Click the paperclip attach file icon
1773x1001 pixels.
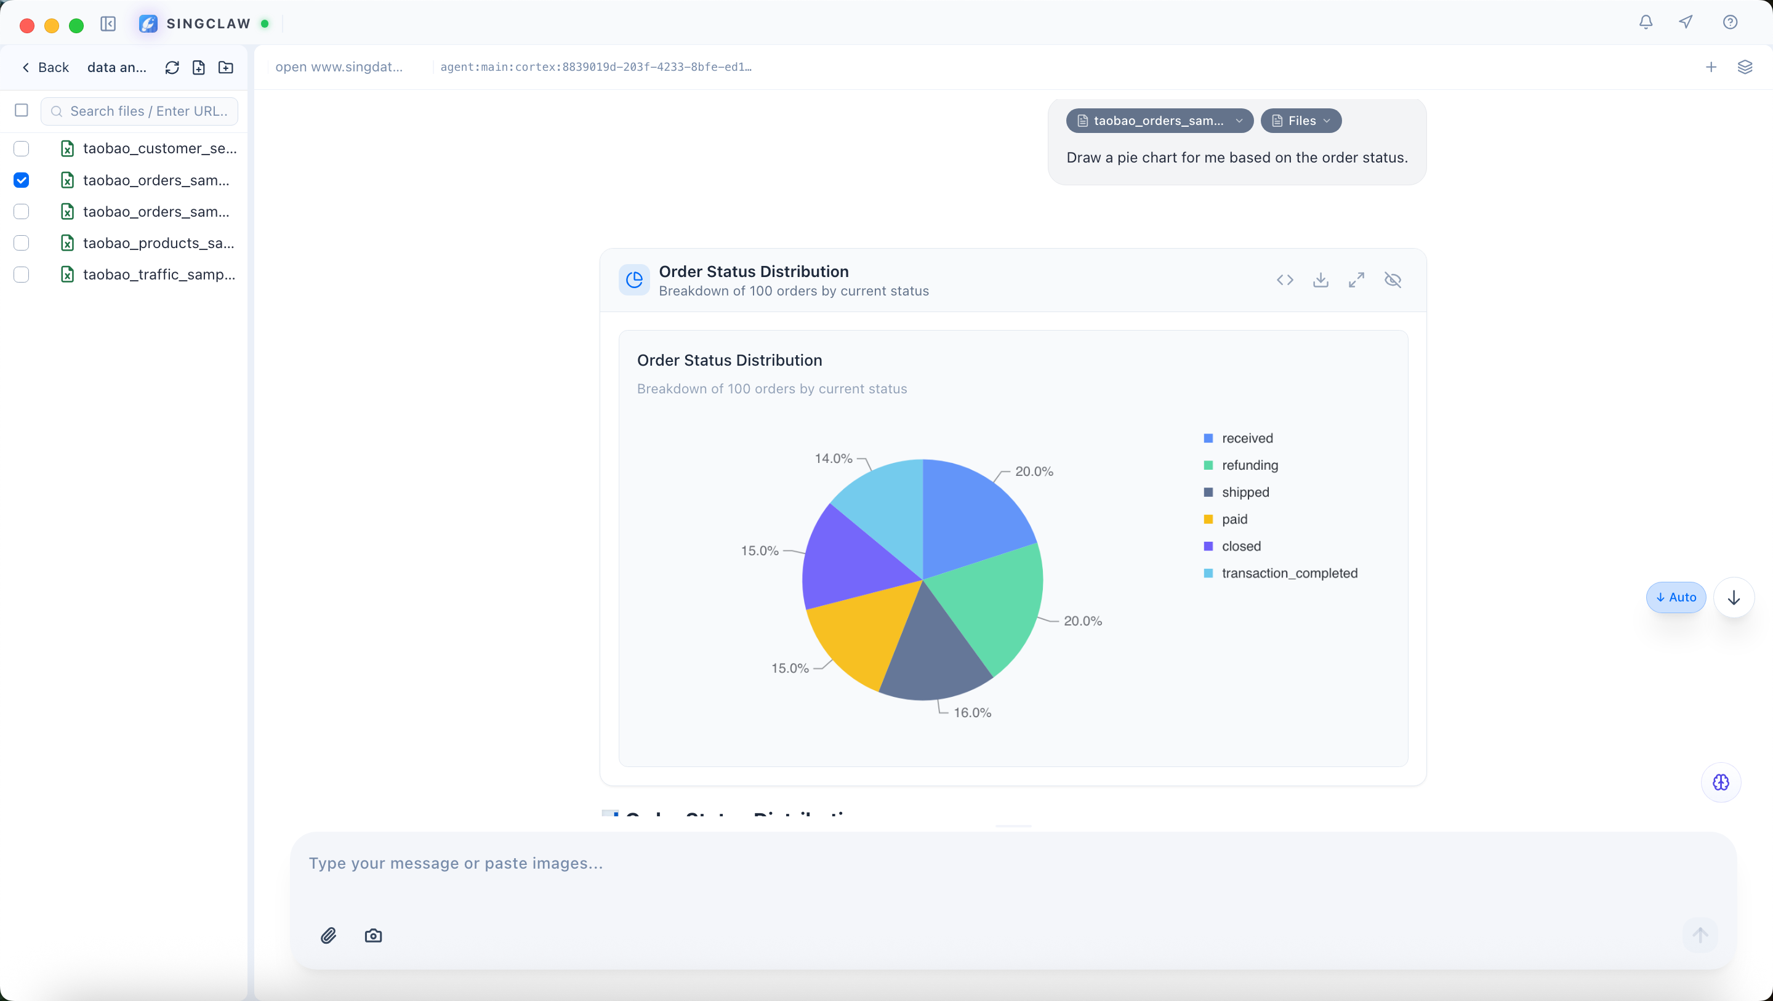(328, 936)
